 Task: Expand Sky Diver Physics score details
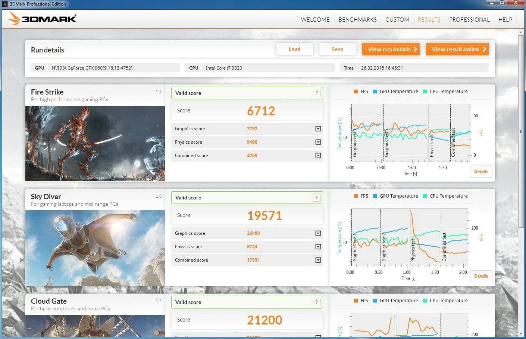(x=318, y=247)
